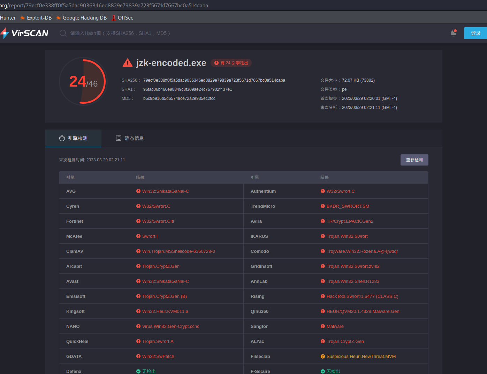This screenshot has height=374, width=487.
Task: Click the alert icon in the Cyren row
Action: 138,206
